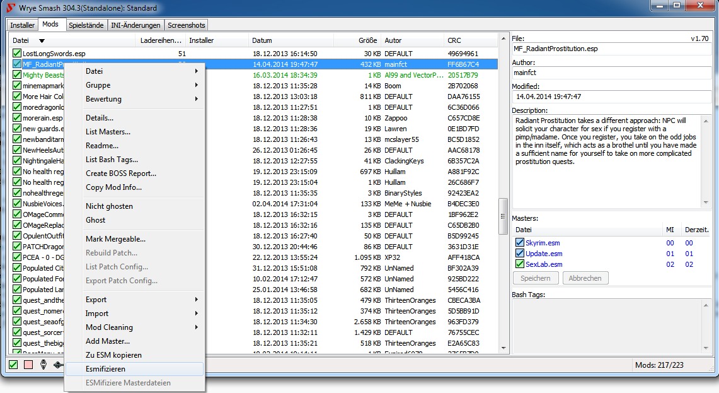This screenshot has height=393, width=719.
Task: Open the INI-Änderungen tab
Action: point(136,25)
